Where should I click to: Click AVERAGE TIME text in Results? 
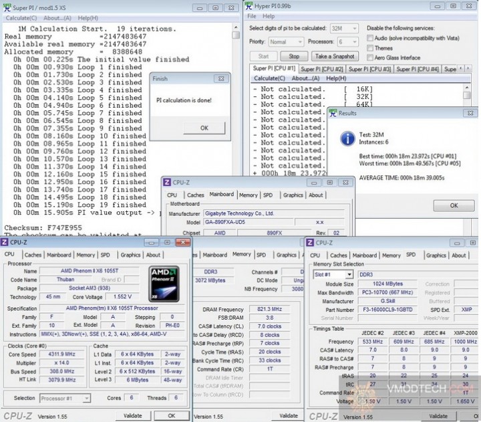(x=402, y=178)
